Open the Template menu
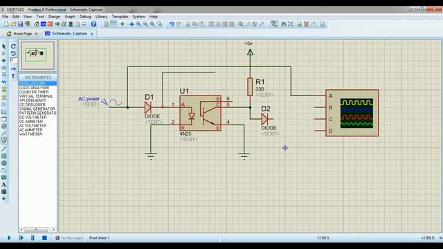 tap(120, 17)
